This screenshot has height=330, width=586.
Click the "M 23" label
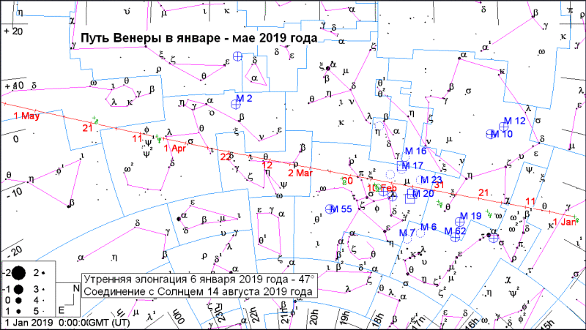click(431, 180)
